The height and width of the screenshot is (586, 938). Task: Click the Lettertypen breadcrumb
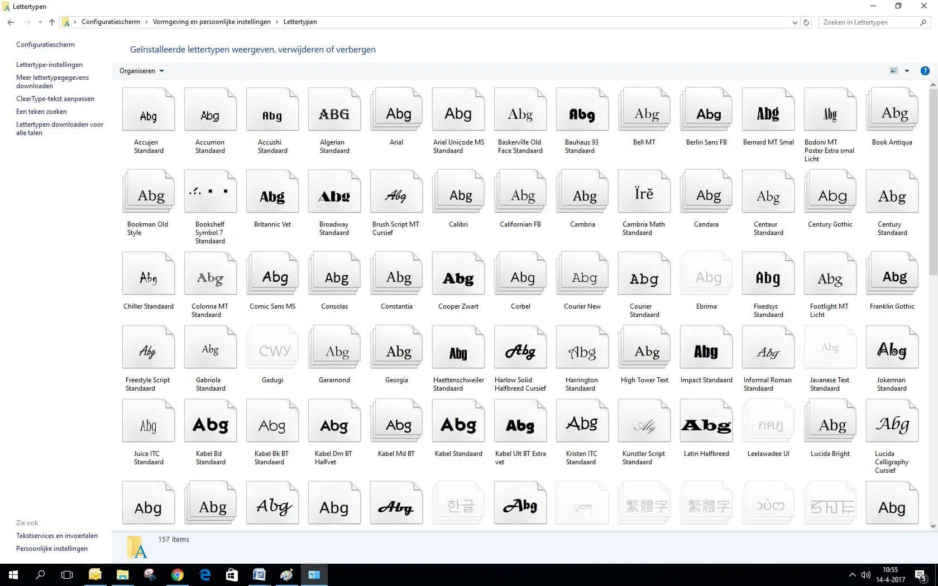click(300, 22)
